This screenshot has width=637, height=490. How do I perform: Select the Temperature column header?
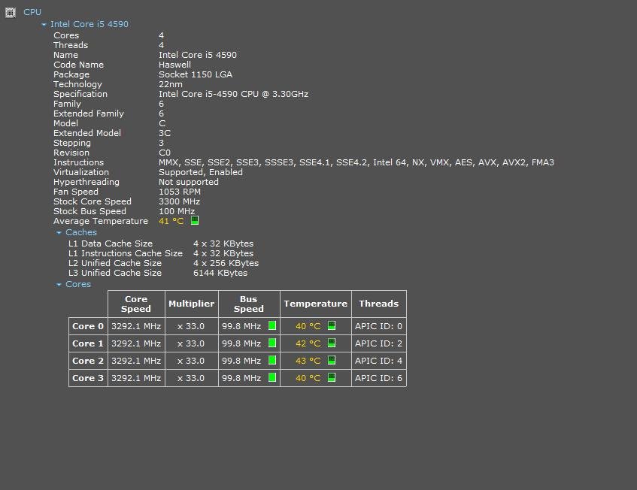(x=315, y=304)
